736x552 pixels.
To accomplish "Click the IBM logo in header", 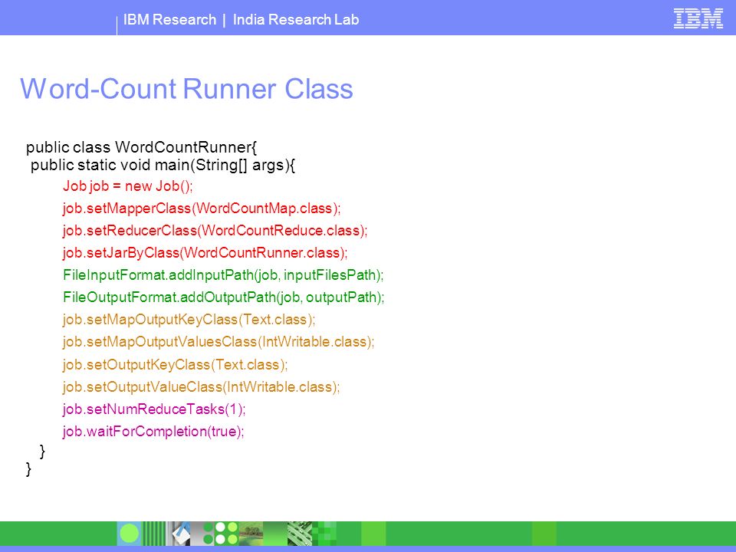I will click(698, 18).
